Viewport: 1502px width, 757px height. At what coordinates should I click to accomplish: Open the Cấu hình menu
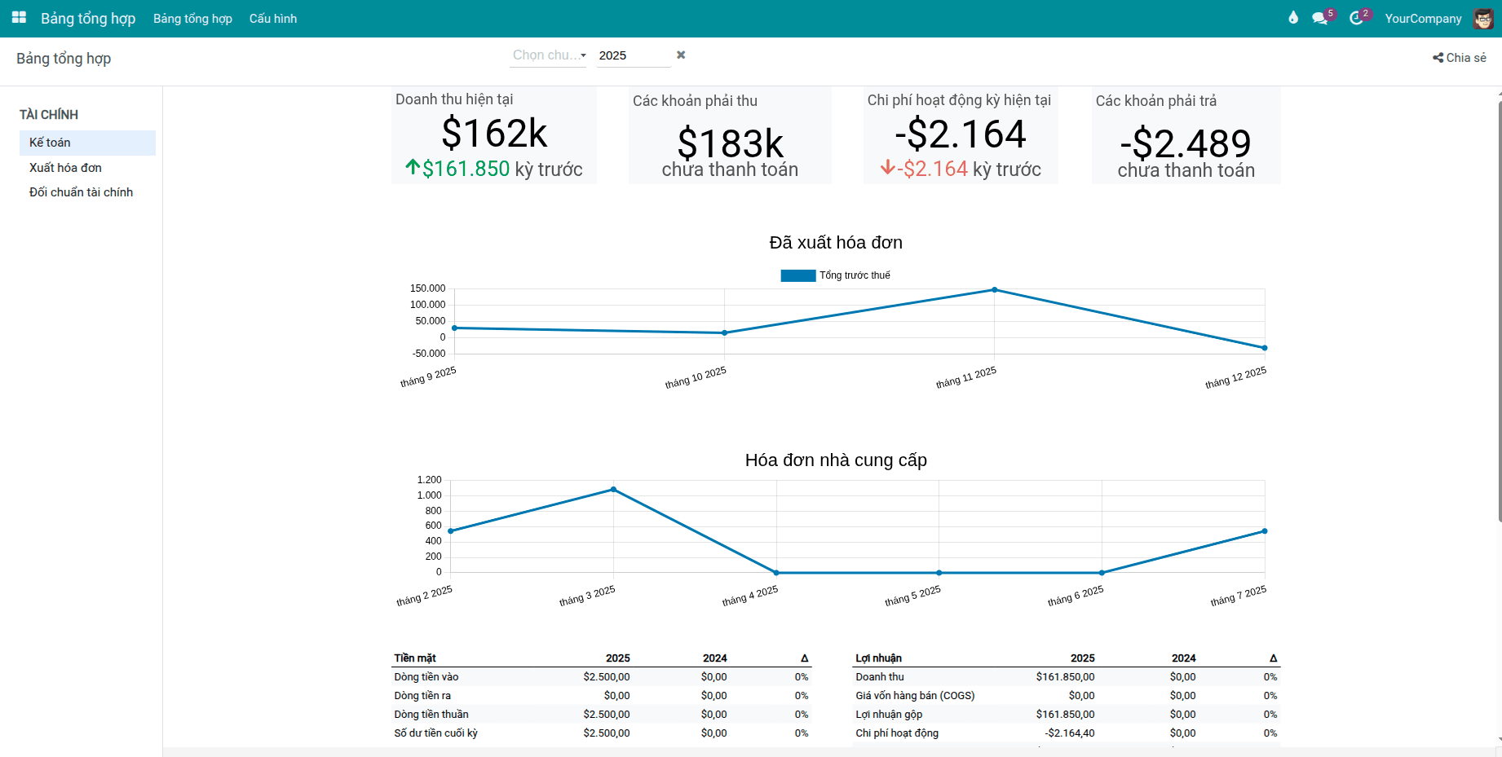[x=272, y=18]
